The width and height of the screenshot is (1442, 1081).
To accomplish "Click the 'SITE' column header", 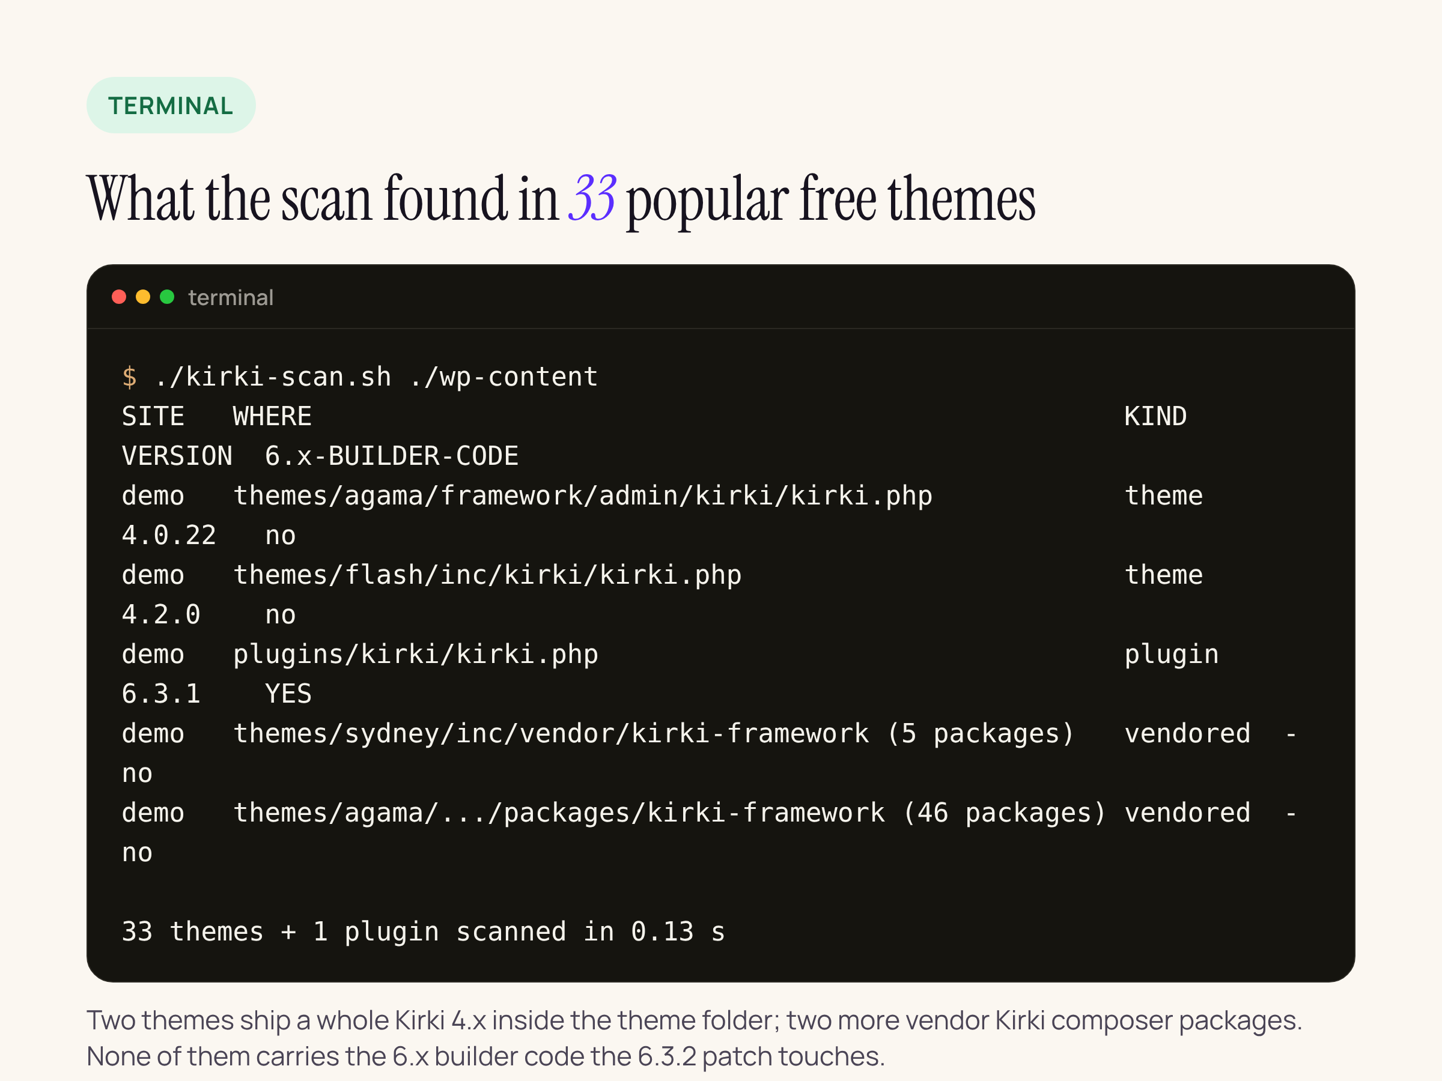I will pos(153,416).
